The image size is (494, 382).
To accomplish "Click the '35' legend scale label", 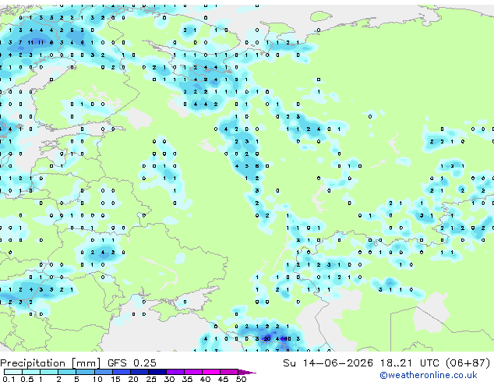I will [x=187, y=379].
